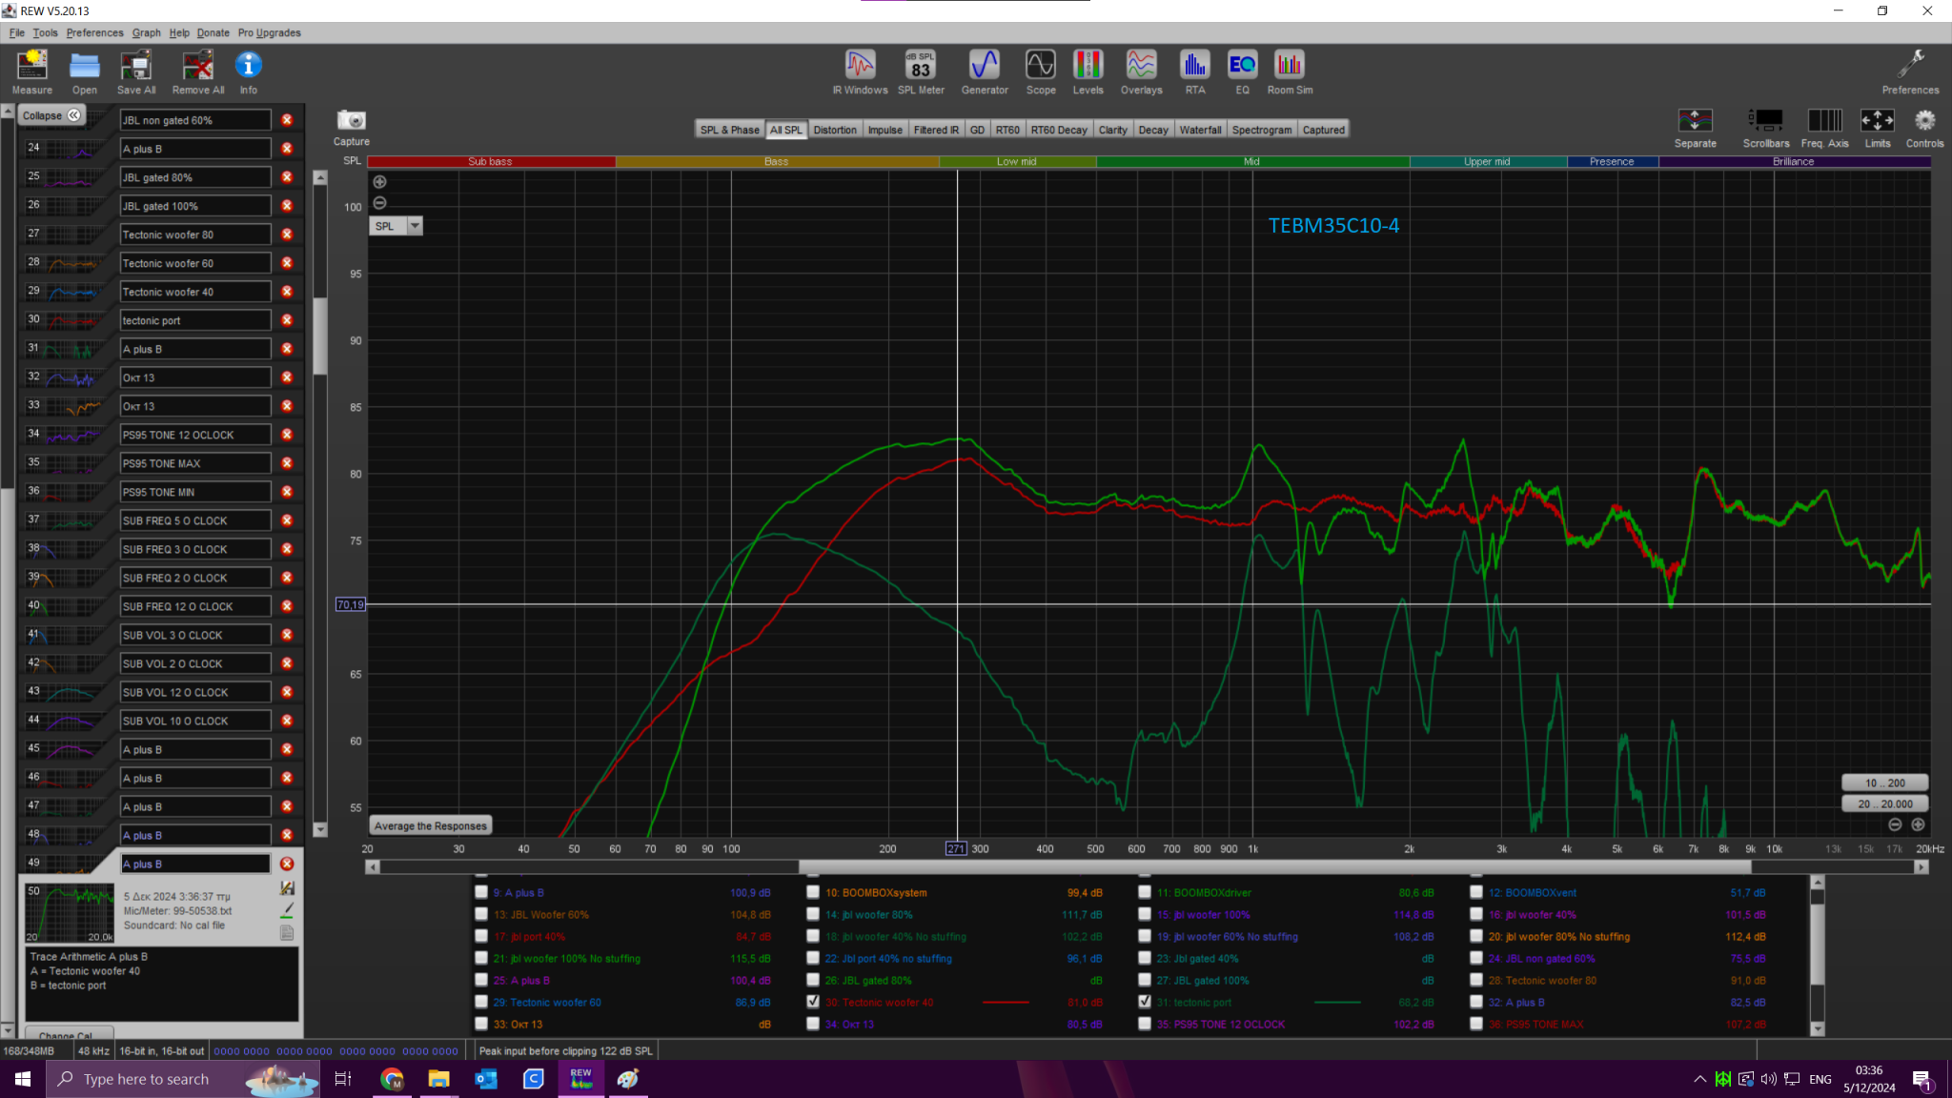
Task: Open the RTA window
Action: (1195, 72)
